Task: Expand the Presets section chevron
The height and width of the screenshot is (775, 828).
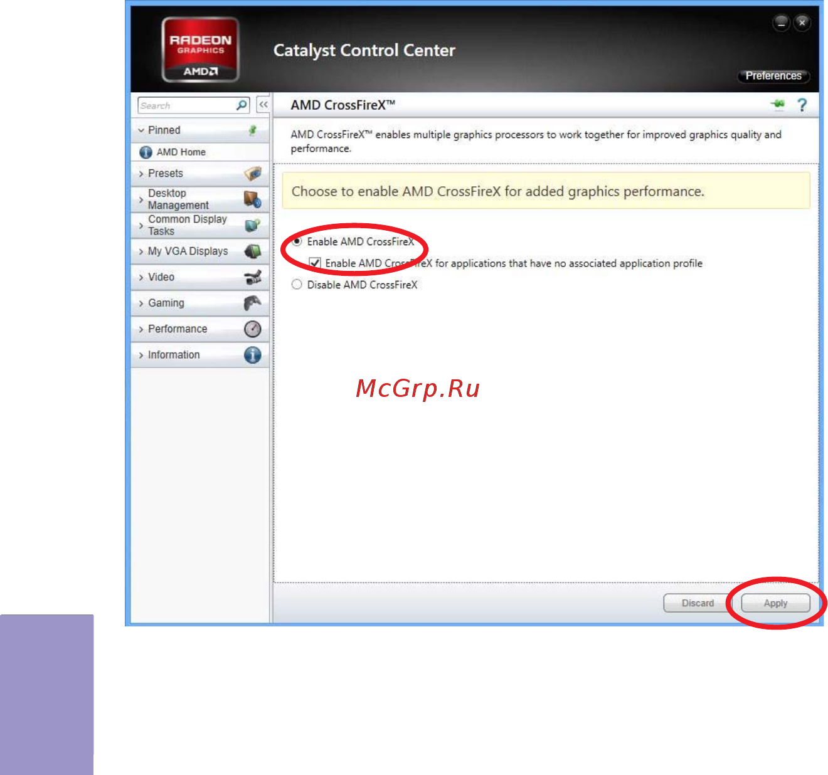Action: click(141, 174)
